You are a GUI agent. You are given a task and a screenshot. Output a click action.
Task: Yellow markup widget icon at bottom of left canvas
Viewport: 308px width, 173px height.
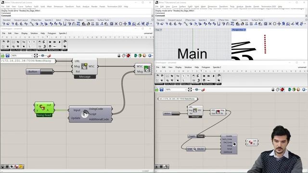(21, 167)
